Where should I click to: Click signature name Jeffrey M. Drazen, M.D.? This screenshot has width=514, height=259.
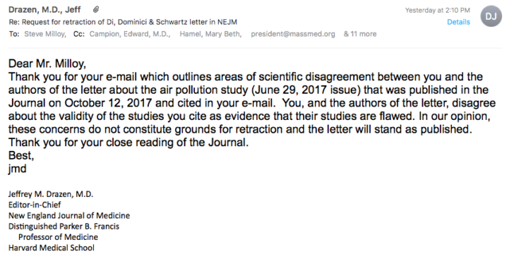tap(51, 194)
